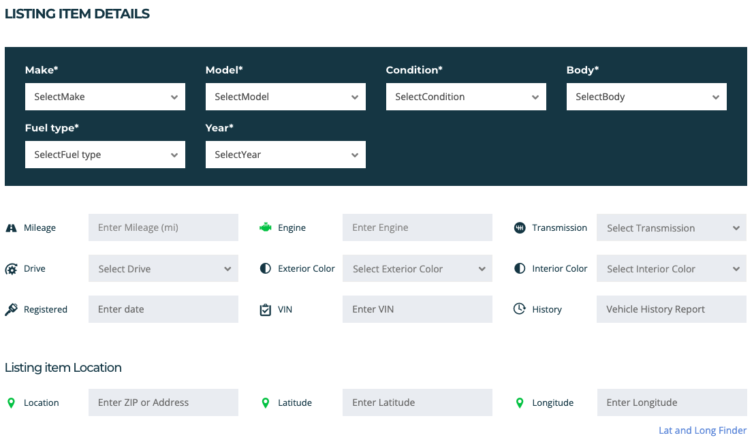Open the Select Transmission dropdown
Viewport: 754px width, 444px height.
[x=672, y=228]
